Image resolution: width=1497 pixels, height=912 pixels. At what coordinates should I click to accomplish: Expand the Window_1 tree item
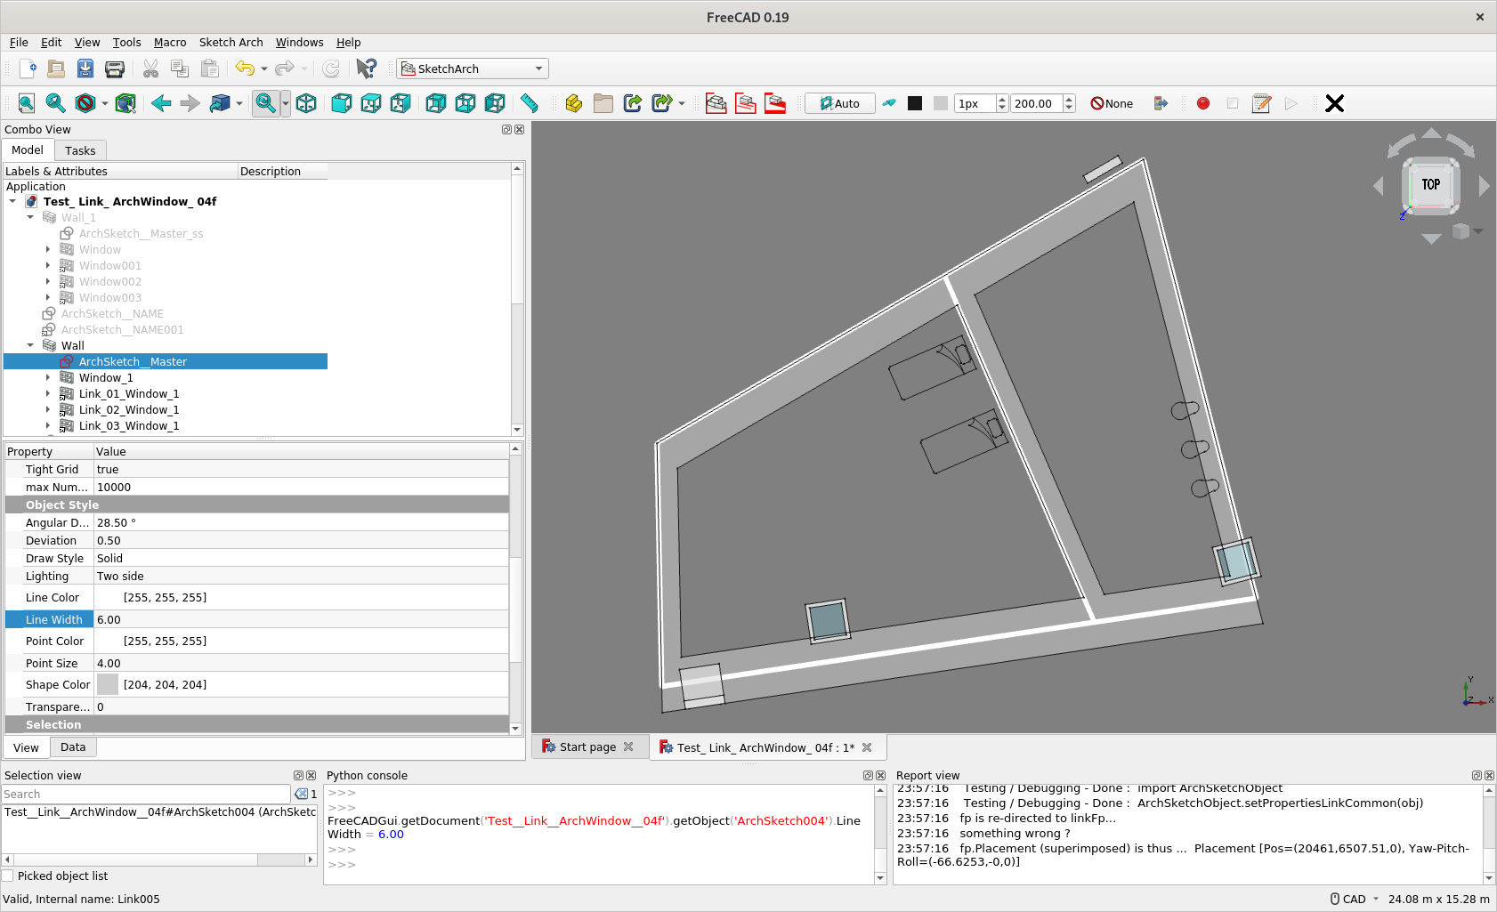[48, 377]
